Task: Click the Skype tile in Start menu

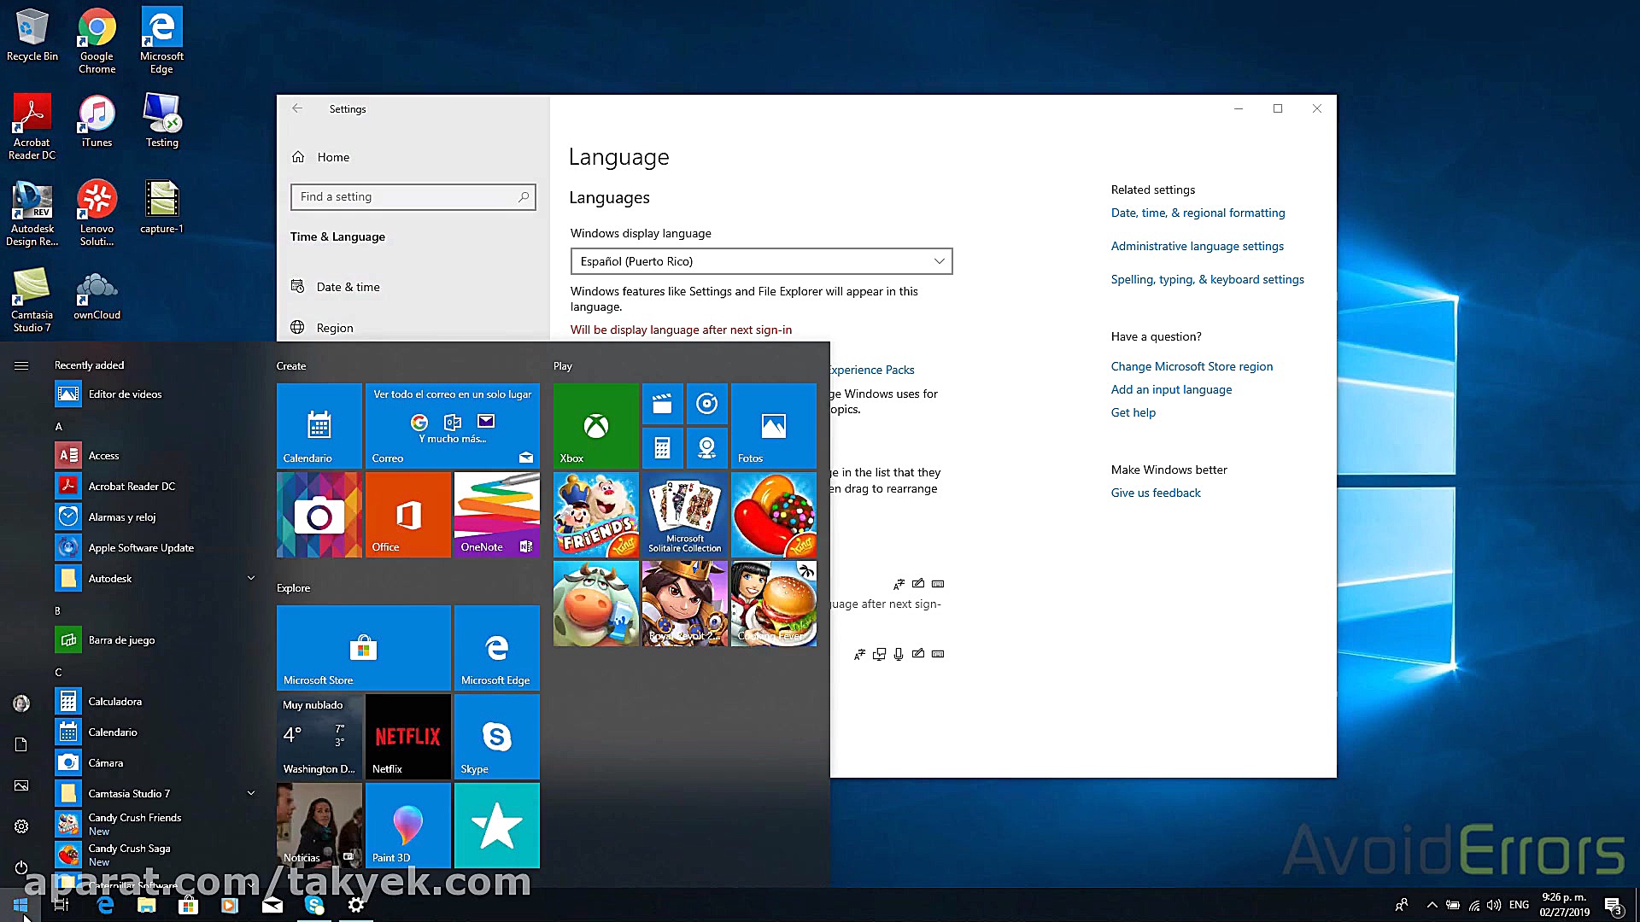Action: 496,736
